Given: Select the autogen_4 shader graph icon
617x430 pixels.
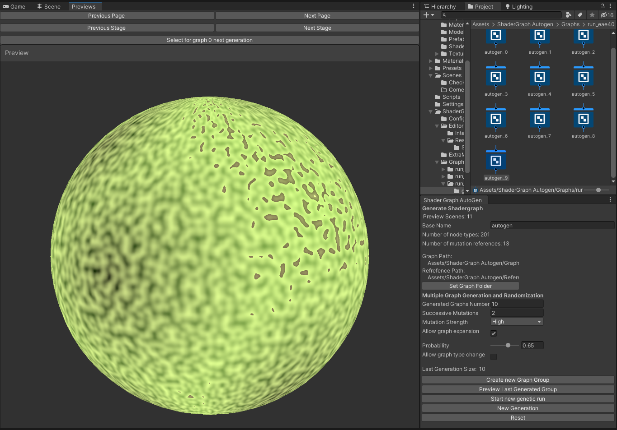Looking at the screenshot, I should click(540, 77).
